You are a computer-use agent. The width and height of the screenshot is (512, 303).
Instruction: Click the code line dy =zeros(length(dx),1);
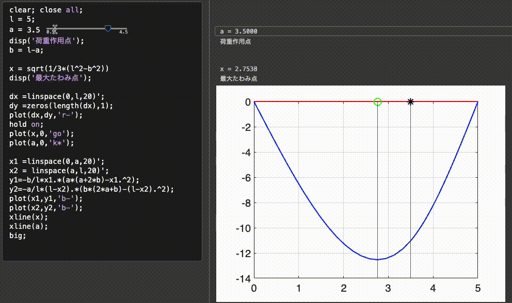pyautogui.click(x=61, y=106)
